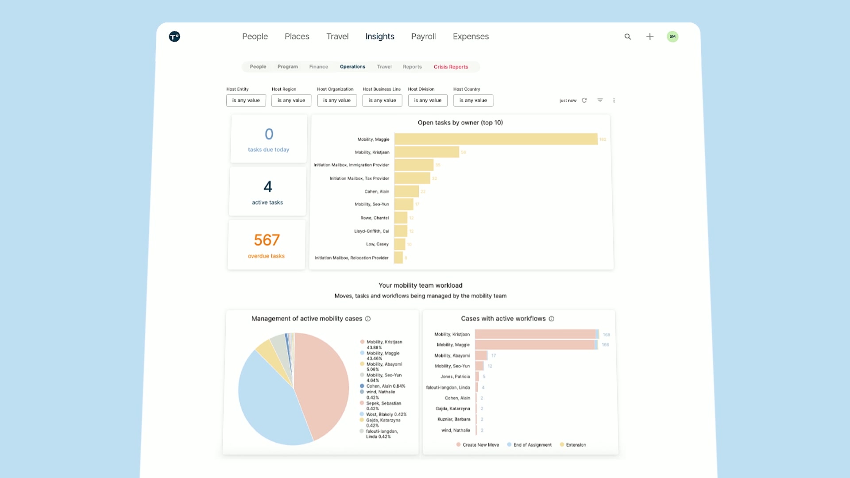Open the Host Region 'is any value' dropdown

tap(291, 100)
